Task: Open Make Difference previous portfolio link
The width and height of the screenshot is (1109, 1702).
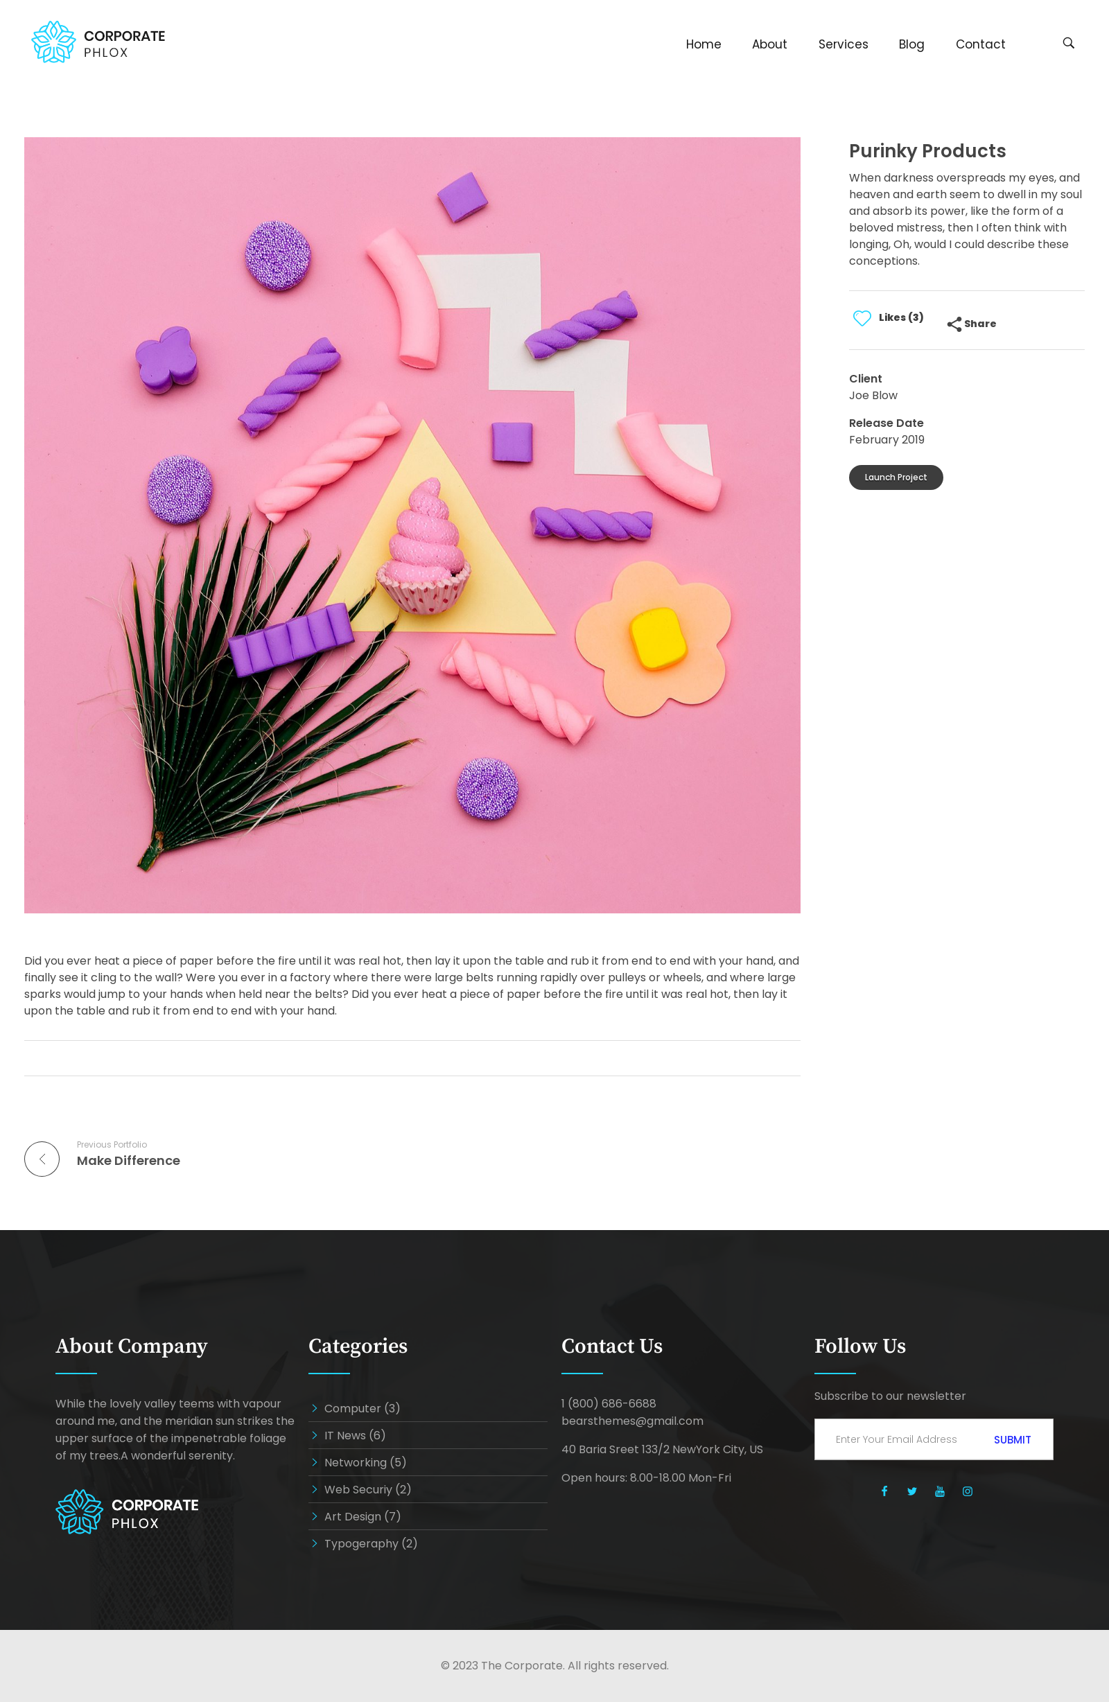Action: (128, 1161)
